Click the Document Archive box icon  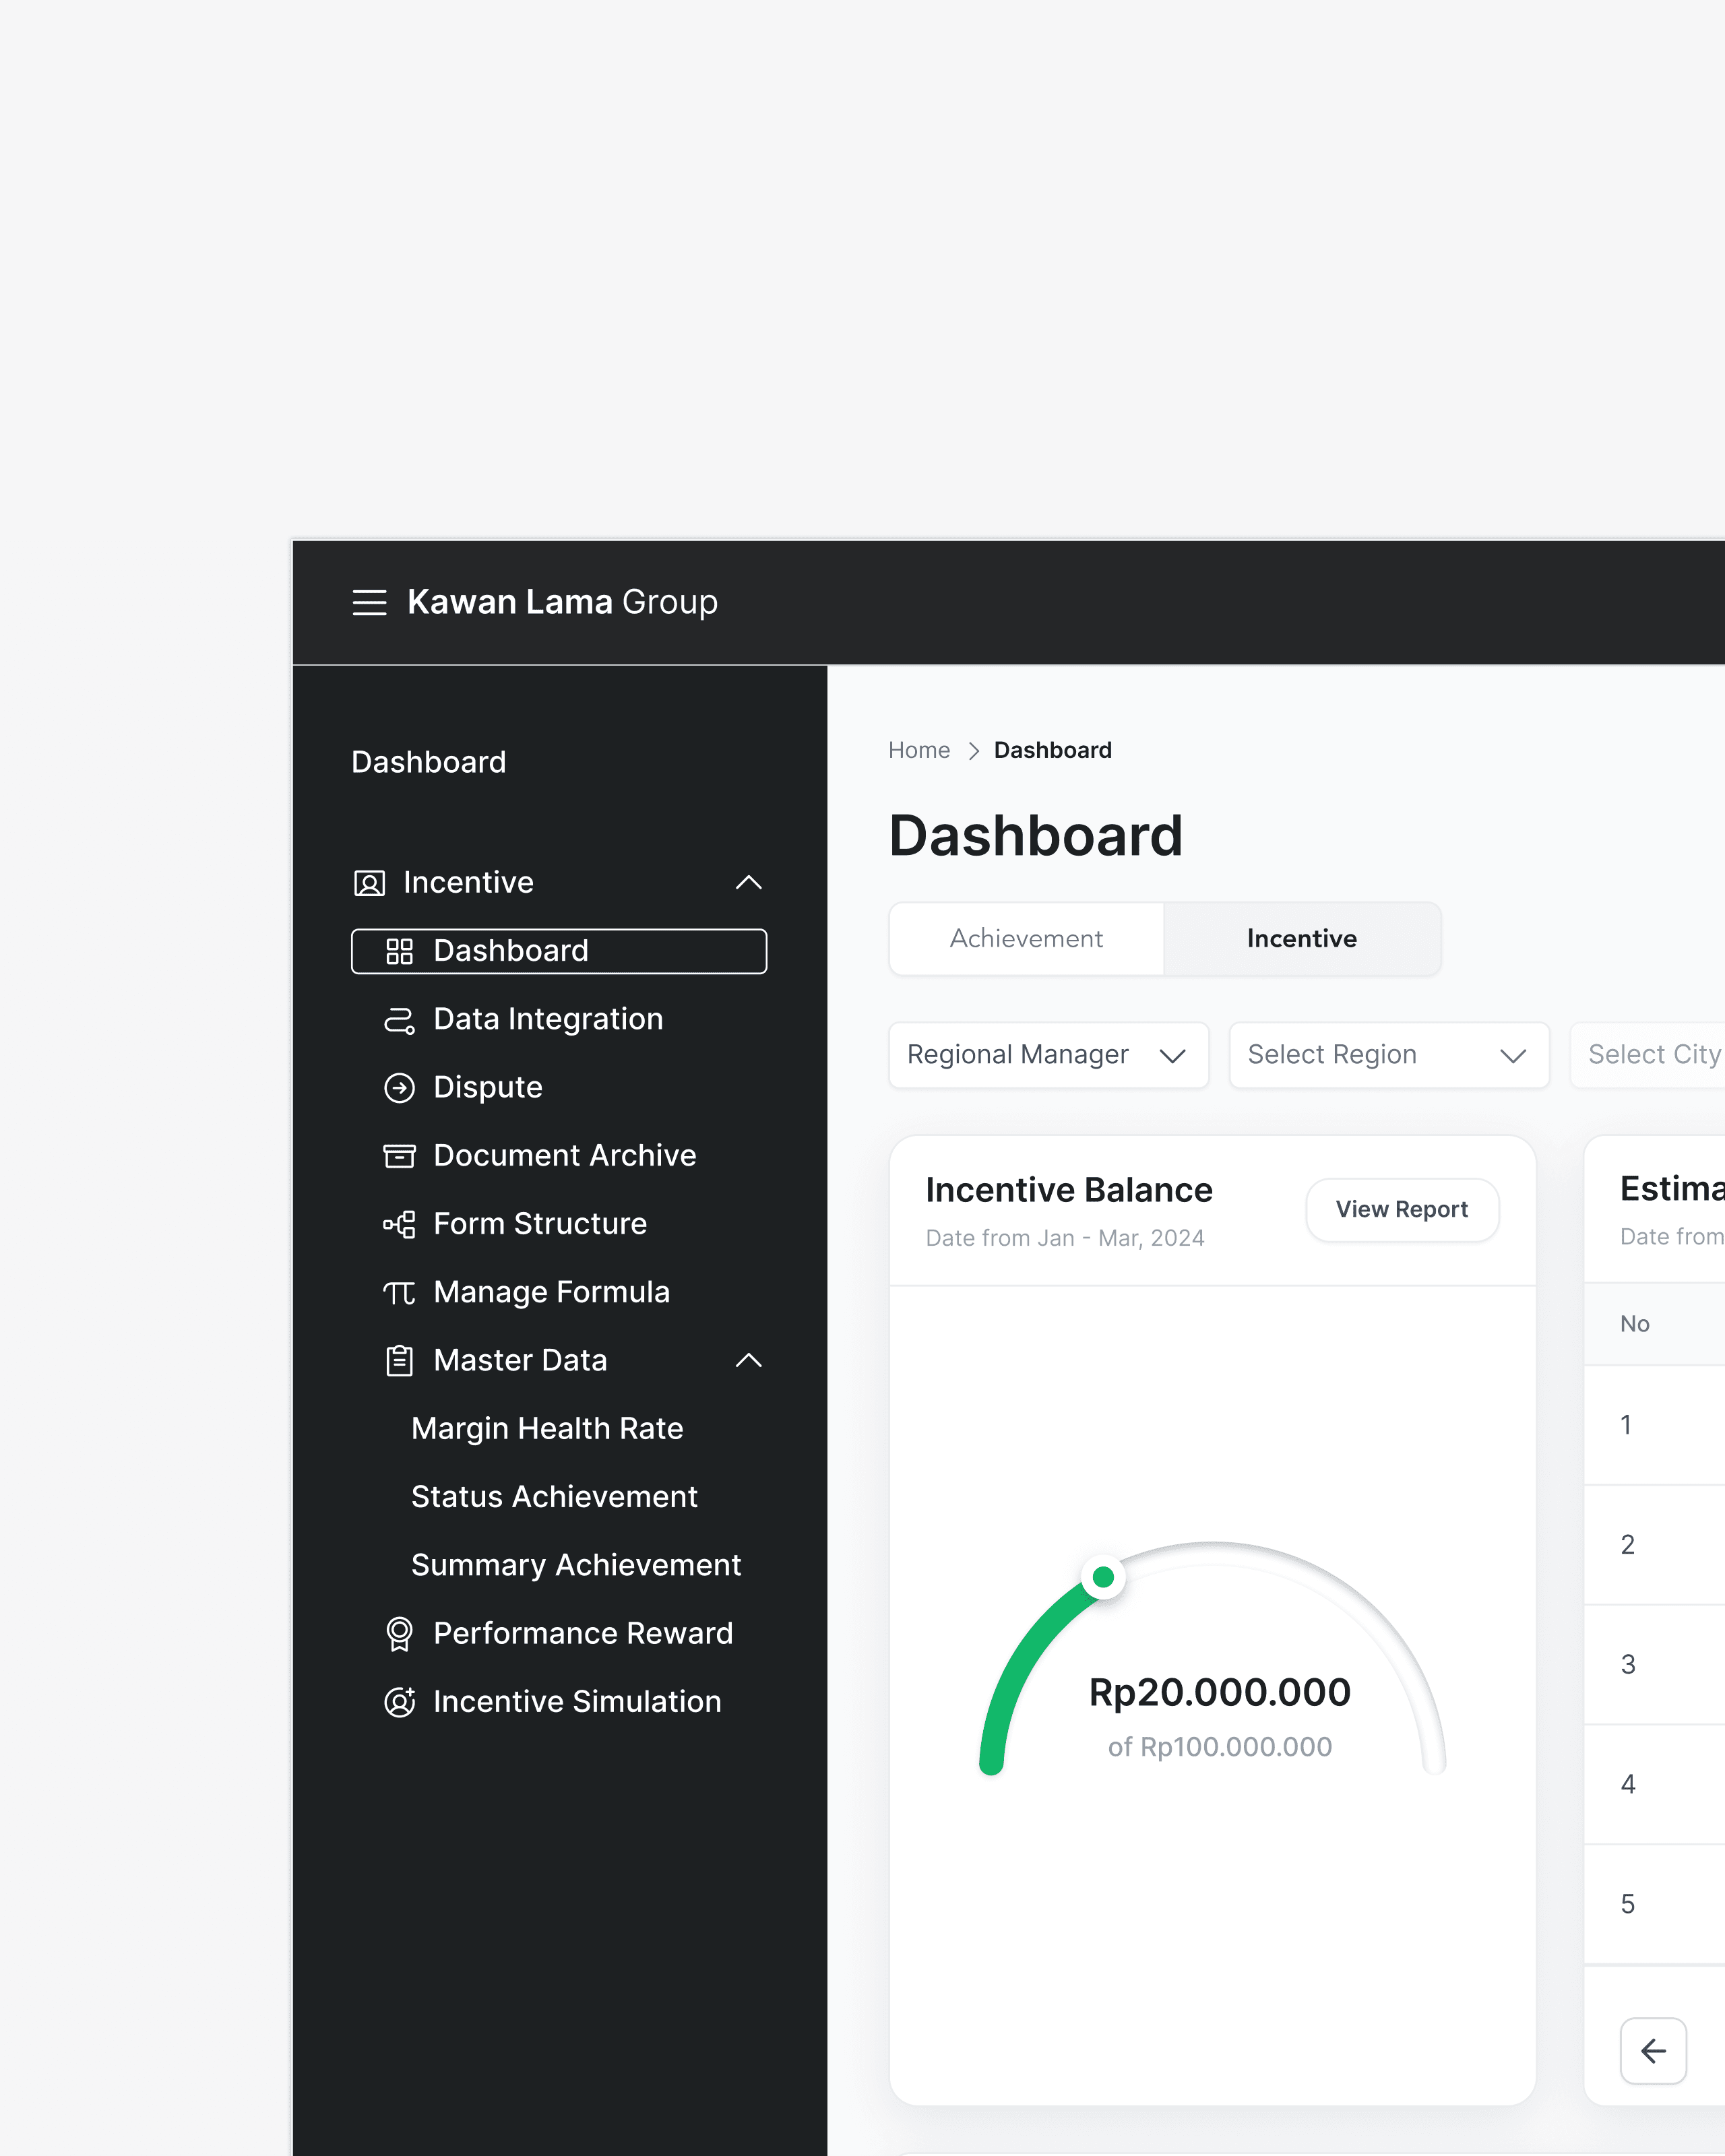point(399,1156)
